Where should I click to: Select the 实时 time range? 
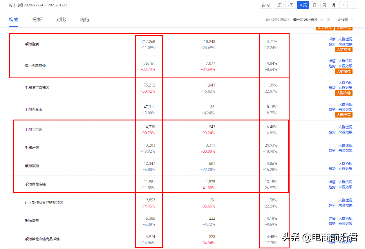tap(266, 5)
